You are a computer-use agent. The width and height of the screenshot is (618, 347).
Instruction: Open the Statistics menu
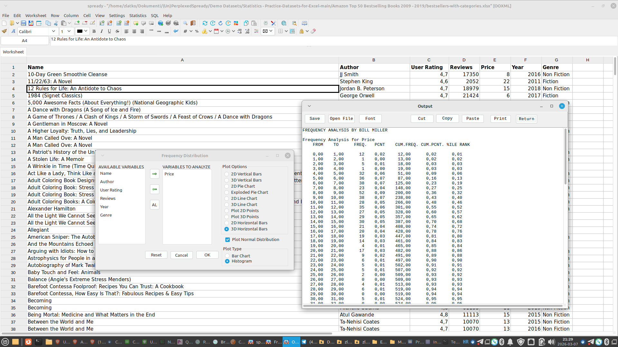(x=137, y=15)
